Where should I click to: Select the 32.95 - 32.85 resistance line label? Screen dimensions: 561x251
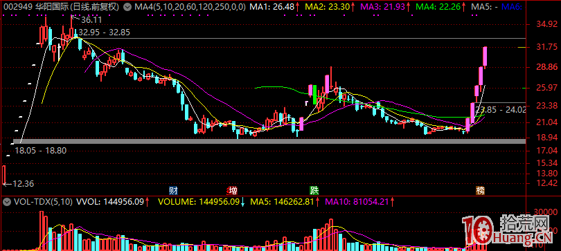[x=104, y=32]
